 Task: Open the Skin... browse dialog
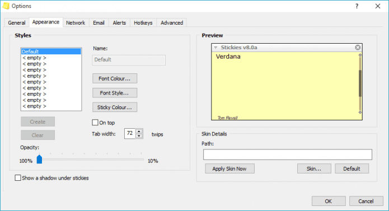coord(314,168)
